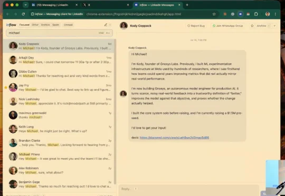Click the Report Bug button
The image size is (285, 196).
[x=196, y=26]
